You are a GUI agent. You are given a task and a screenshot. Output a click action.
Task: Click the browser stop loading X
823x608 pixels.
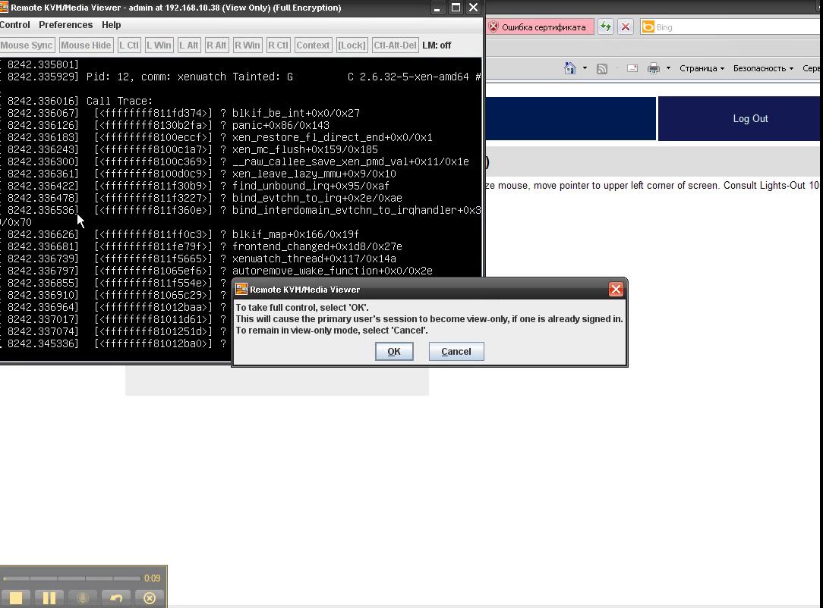click(626, 27)
